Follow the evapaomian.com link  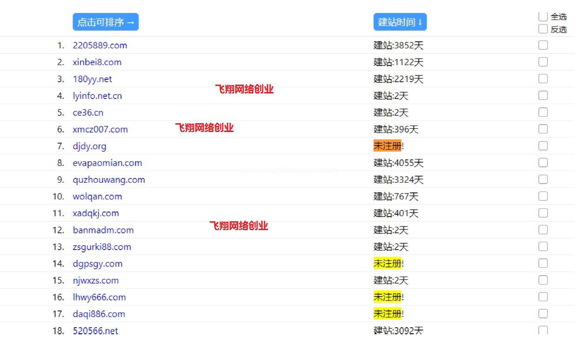pos(107,163)
